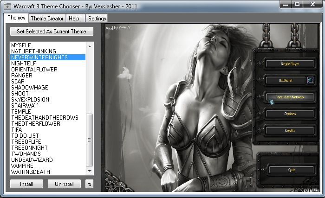Viewport: 325px width, 198px height.
Task: Select the TWOHANDS theme
Action: pos(48,153)
